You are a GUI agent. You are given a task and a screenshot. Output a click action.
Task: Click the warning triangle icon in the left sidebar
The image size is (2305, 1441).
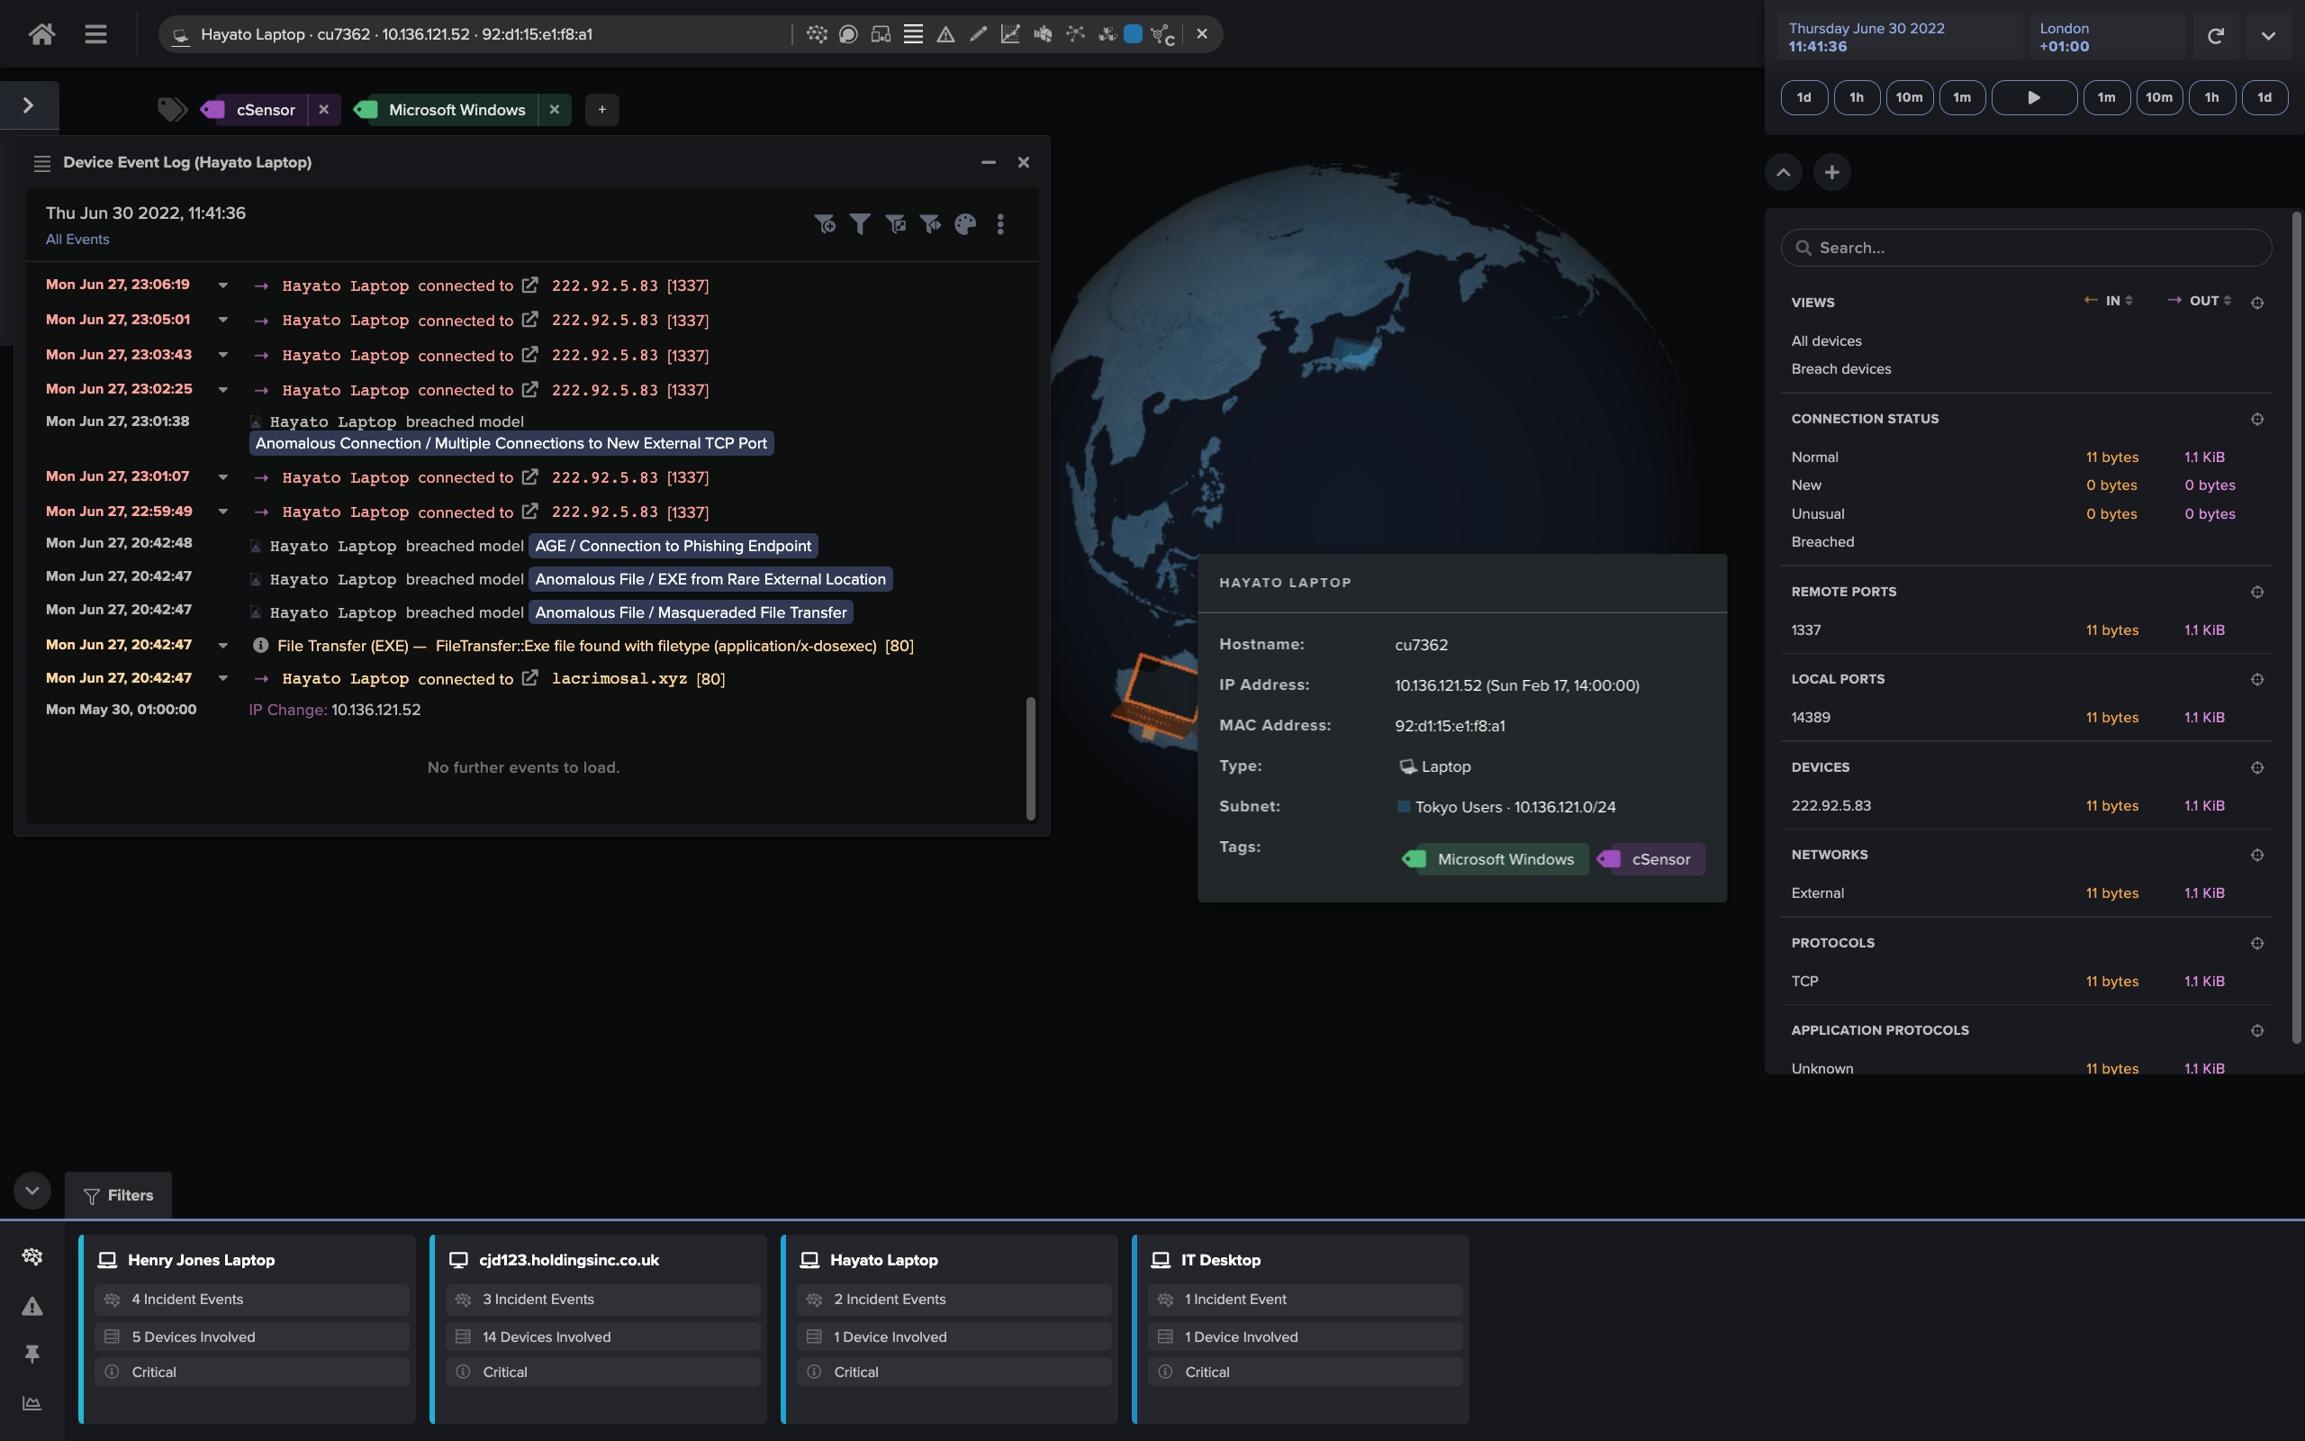click(32, 1307)
